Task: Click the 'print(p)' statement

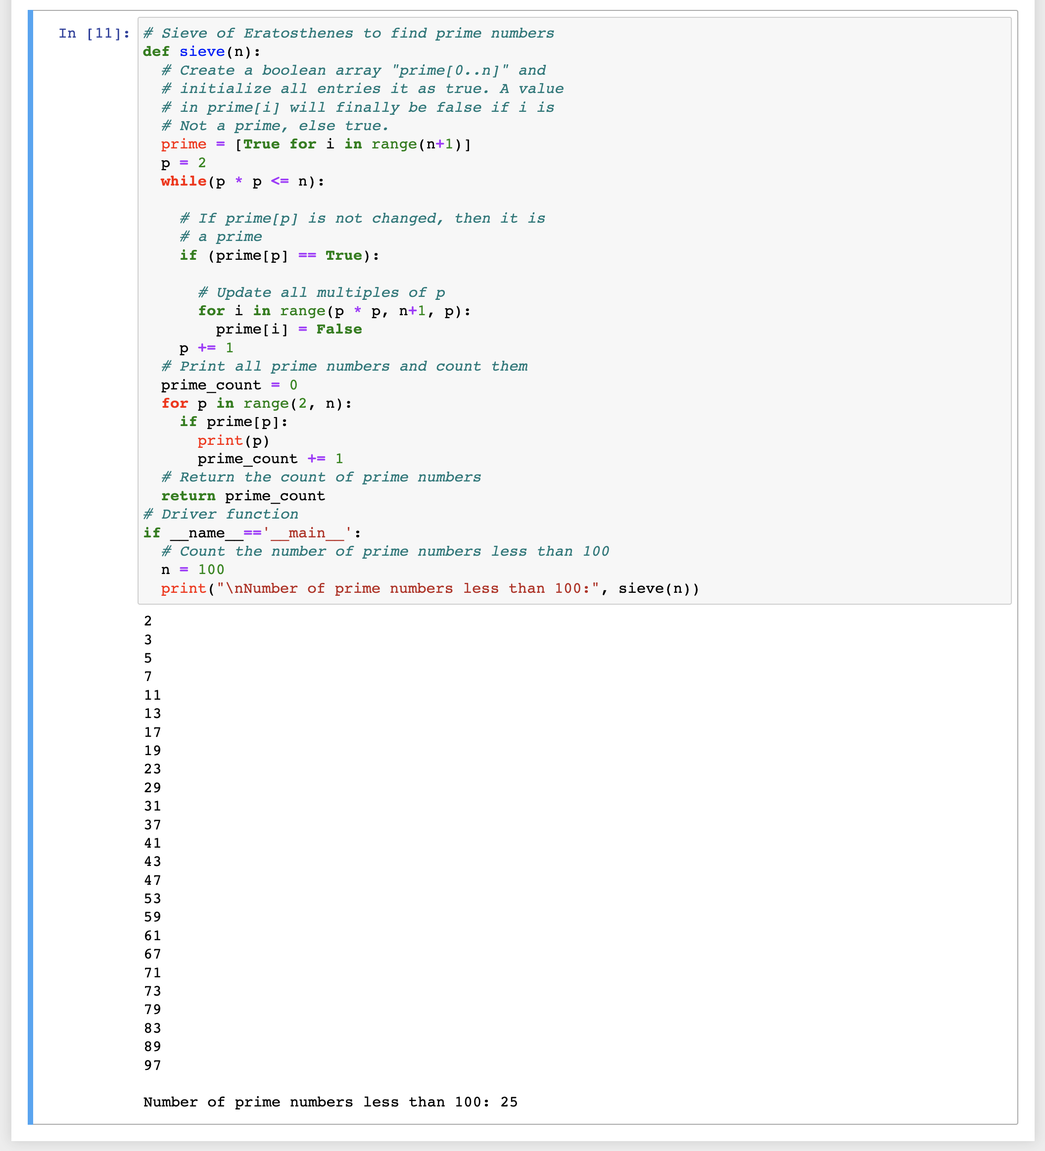Action: 233,441
